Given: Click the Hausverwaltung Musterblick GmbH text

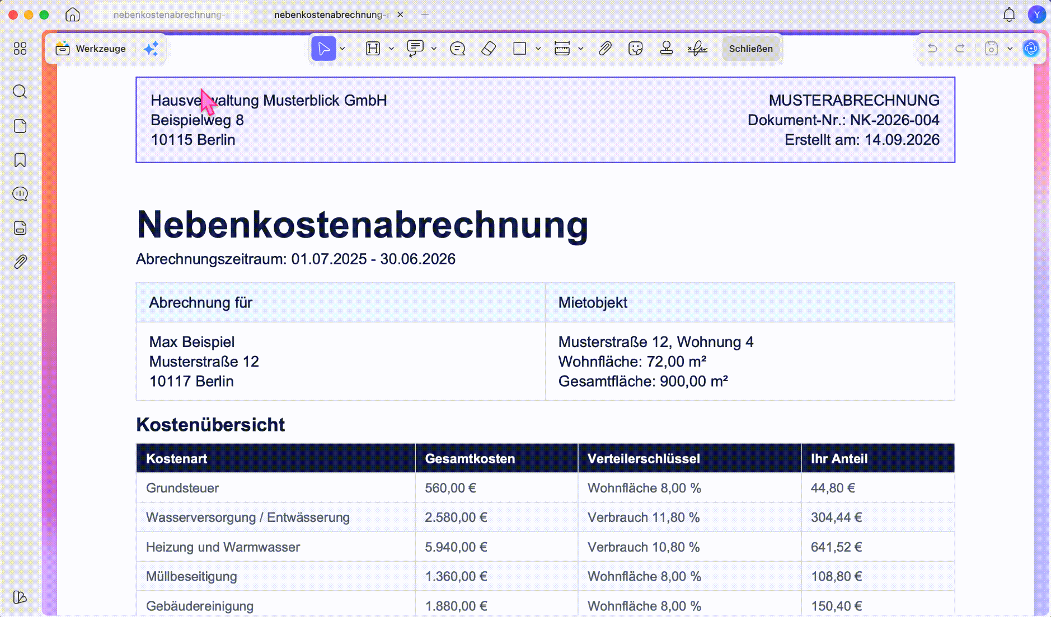Looking at the screenshot, I should pos(269,101).
